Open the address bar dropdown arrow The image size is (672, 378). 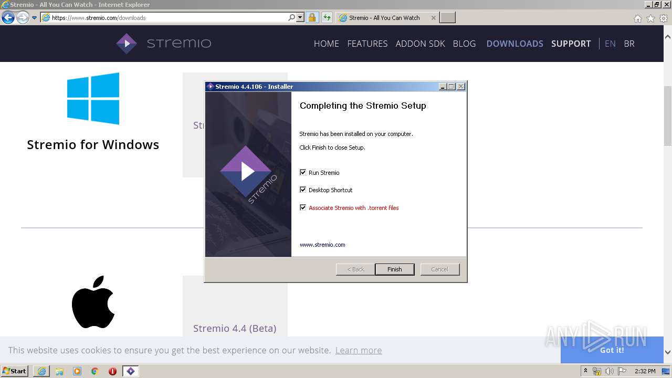coord(300,17)
